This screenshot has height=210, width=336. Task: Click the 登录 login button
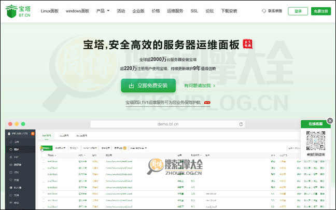click(x=298, y=11)
